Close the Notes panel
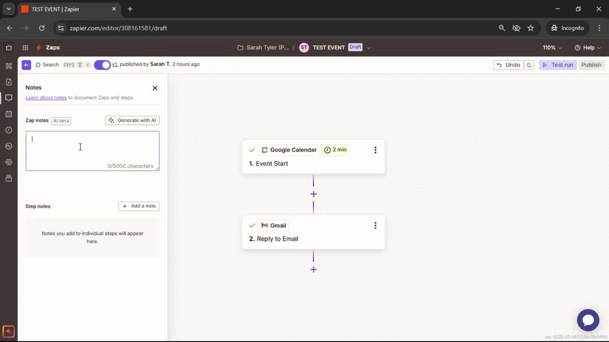 155,88
